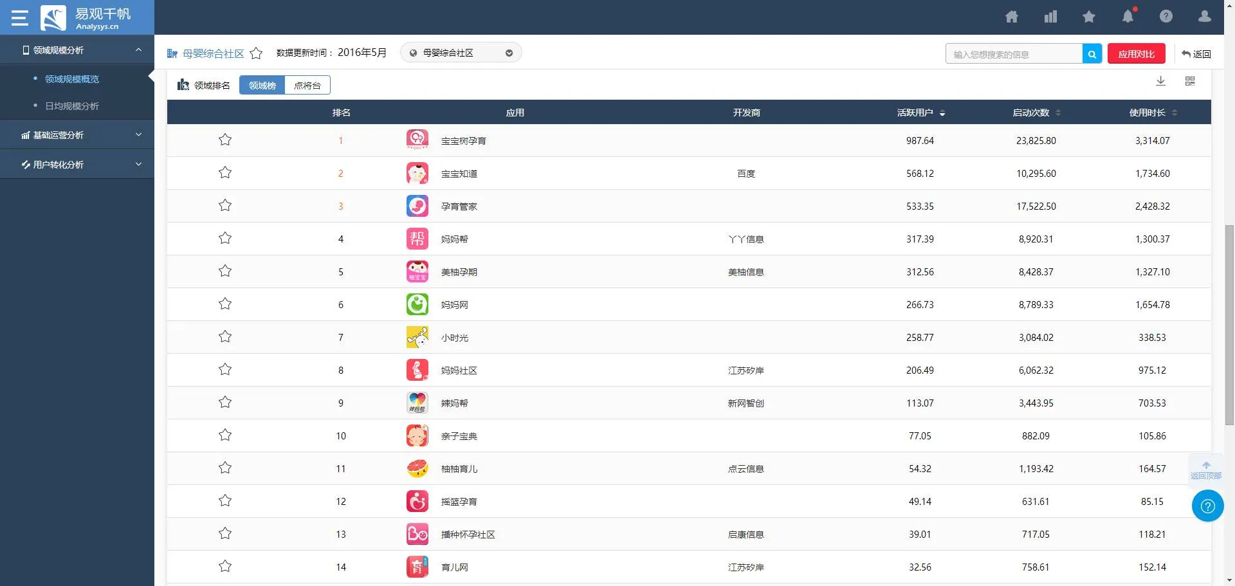The width and height of the screenshot is (1235, 586).
Task: Open the bar chart icon in top bar
Action: pos(1050,17)
